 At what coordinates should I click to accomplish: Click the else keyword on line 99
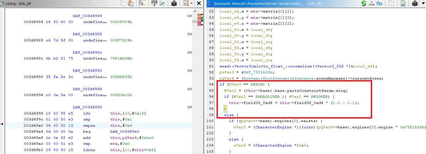[229, 115]
